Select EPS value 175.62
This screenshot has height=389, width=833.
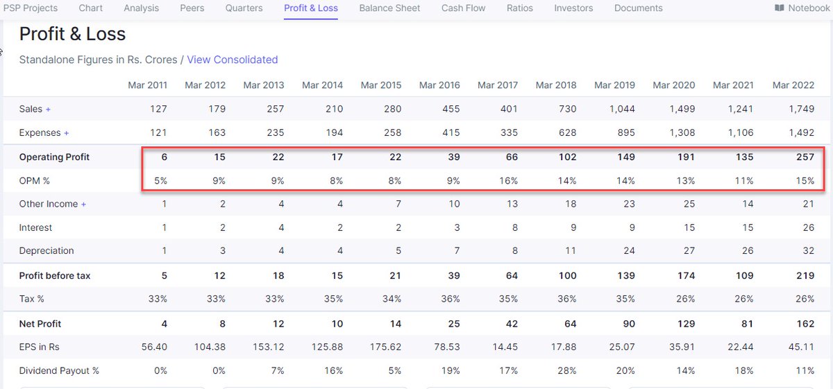pyautogui.click(x=387, y=347)
